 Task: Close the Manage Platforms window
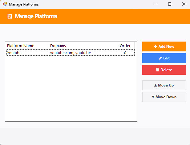click(184, 4)
